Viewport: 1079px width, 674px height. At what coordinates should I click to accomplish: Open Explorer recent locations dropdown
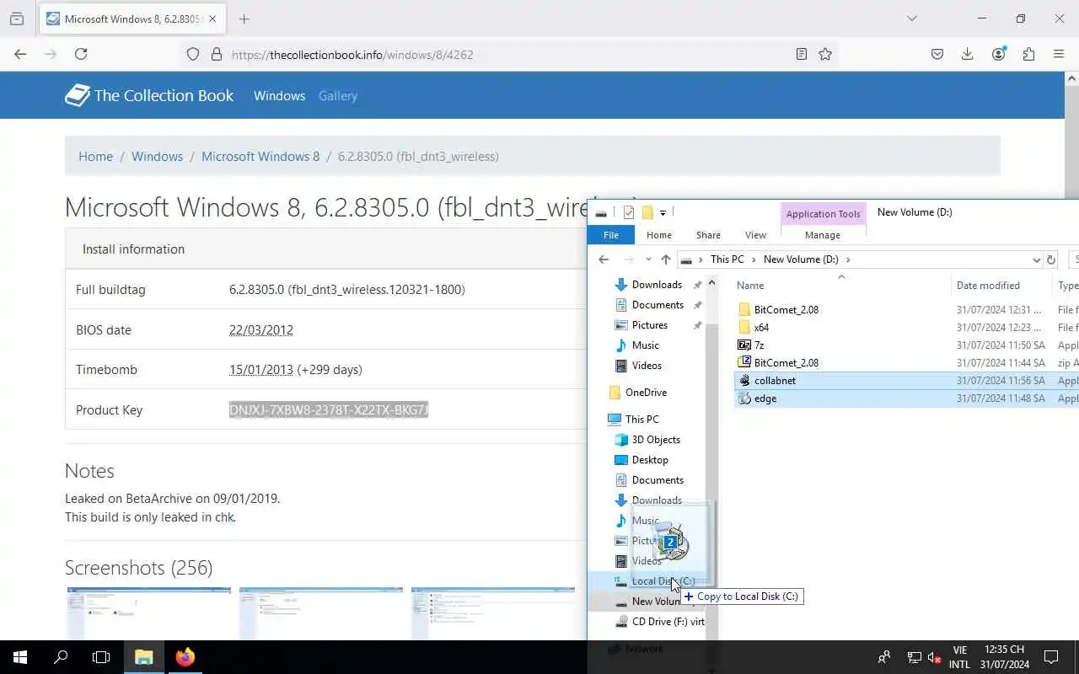(647, 259)
